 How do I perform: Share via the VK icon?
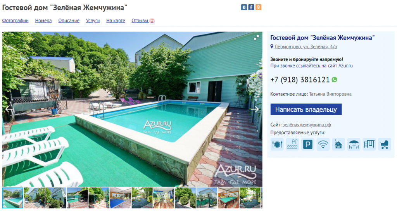[244, 7]
